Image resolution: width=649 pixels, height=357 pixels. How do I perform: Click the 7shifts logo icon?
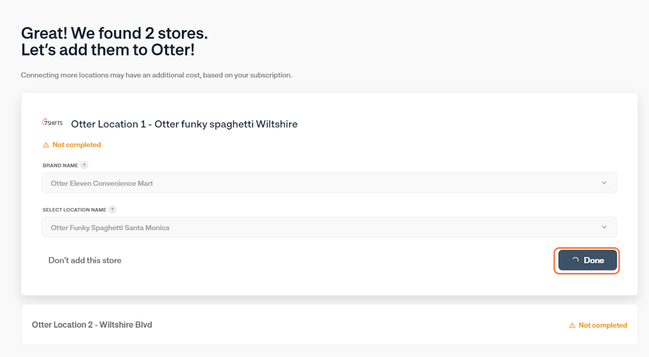(x=52, y=123)
